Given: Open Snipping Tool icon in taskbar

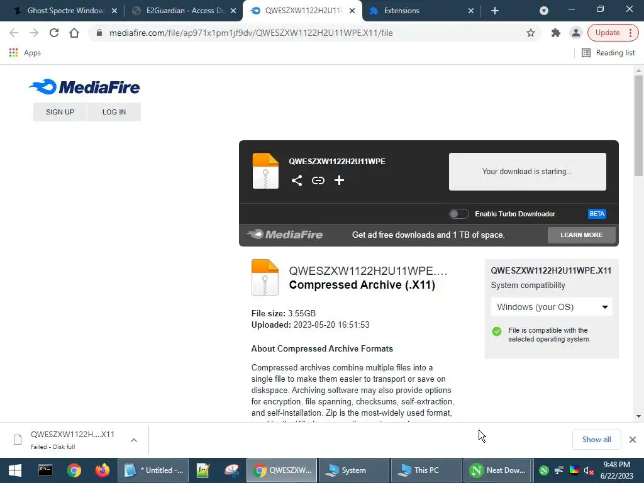Looking at the screenshot, I should click(x=231, y=470).
